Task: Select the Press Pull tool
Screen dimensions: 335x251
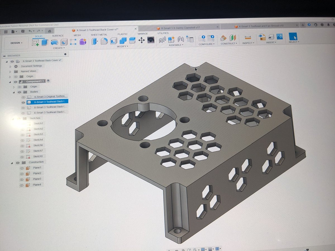Action: [x=95, y=41]
